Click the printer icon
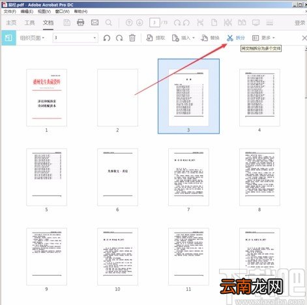The image size is (307, 305). (81, 23)
